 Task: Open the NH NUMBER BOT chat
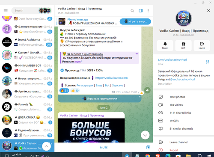(x=27, y=68)
